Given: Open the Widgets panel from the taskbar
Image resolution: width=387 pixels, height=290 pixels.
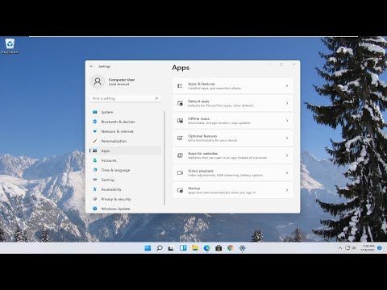Looking at the screenshot, I should click(183, 248).
